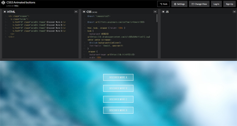Click the CSS line 'font-family: Oswald, sans-serif'
Image resolution: width=237 pixels, height=126 pixels.
coord(106,46)
